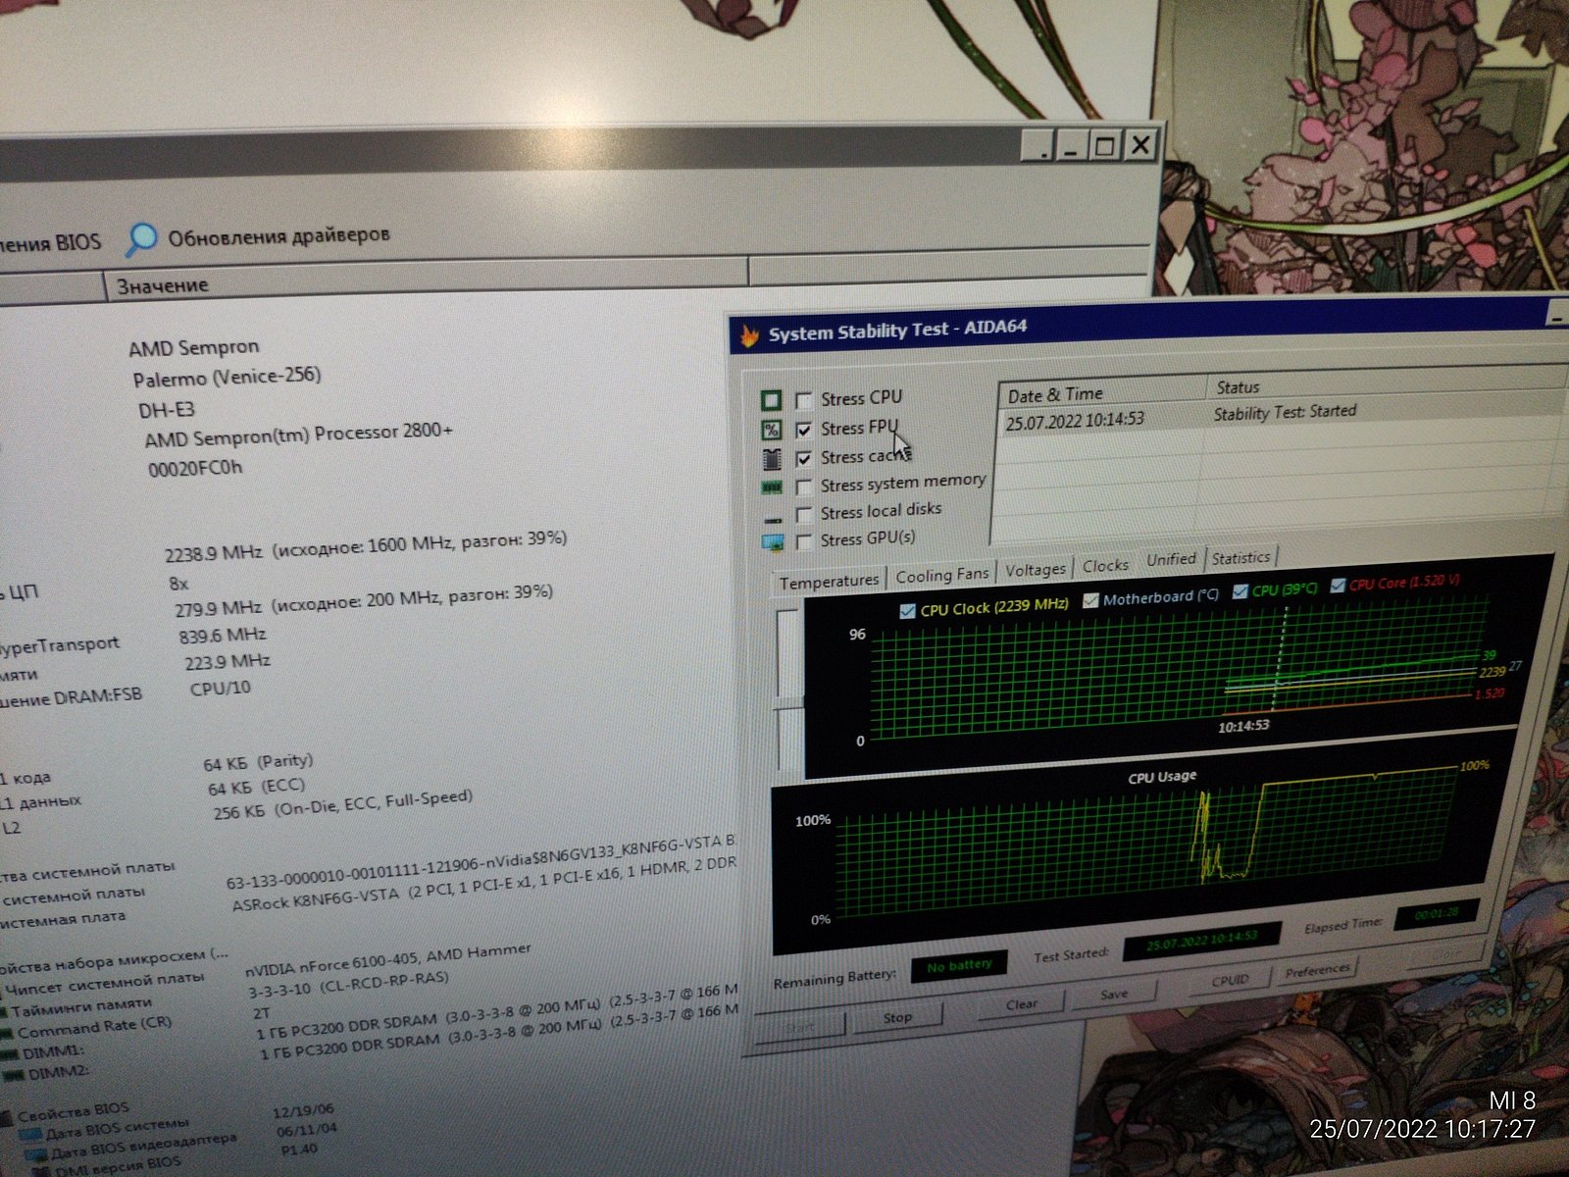Image resolution: width=1569 pixels, height=1177 pixels.
Task: Click the CPU chip icon beside Stress CPU
Action: (x=771, y=400)
